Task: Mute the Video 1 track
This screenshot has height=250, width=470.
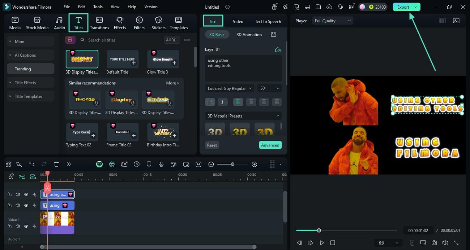Action: [x=18, y=226]
